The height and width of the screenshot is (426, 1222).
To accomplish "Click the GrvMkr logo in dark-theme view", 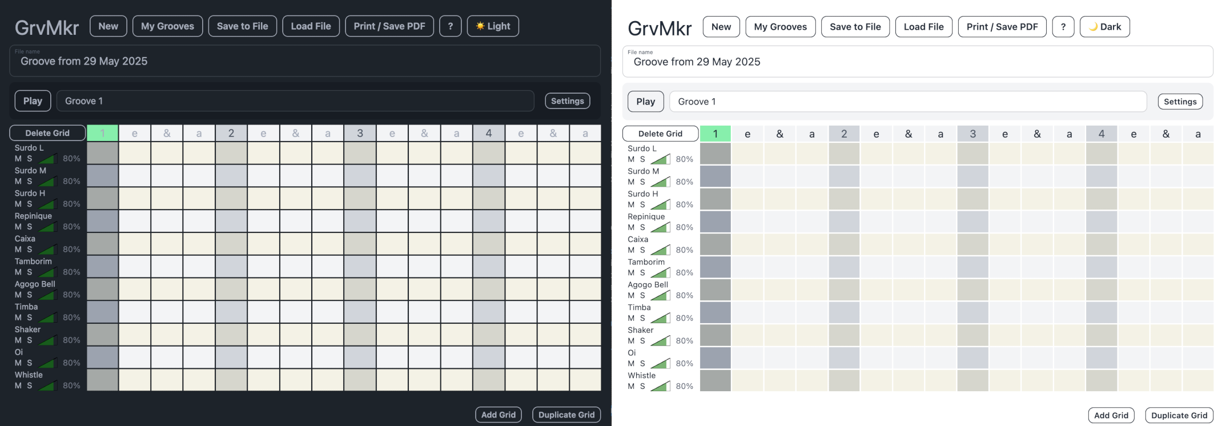I will point(47,27).
